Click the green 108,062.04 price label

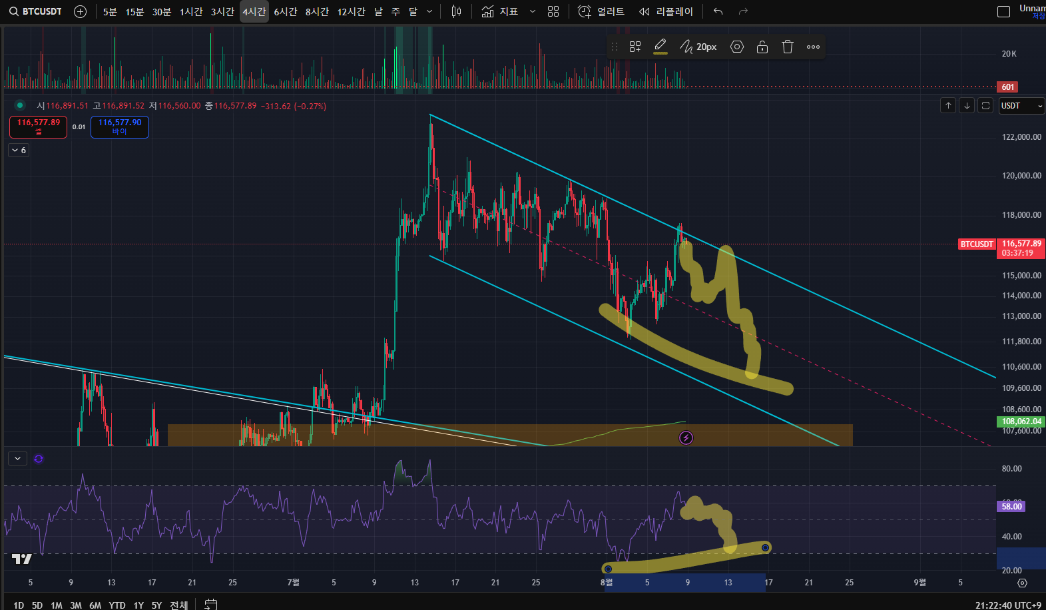tap(1021, 422)
